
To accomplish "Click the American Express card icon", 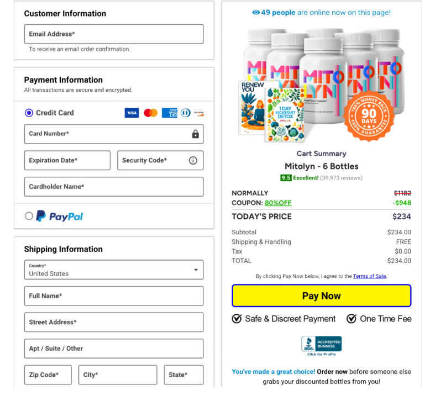I will pyautogui.click(x=169, y=113).
